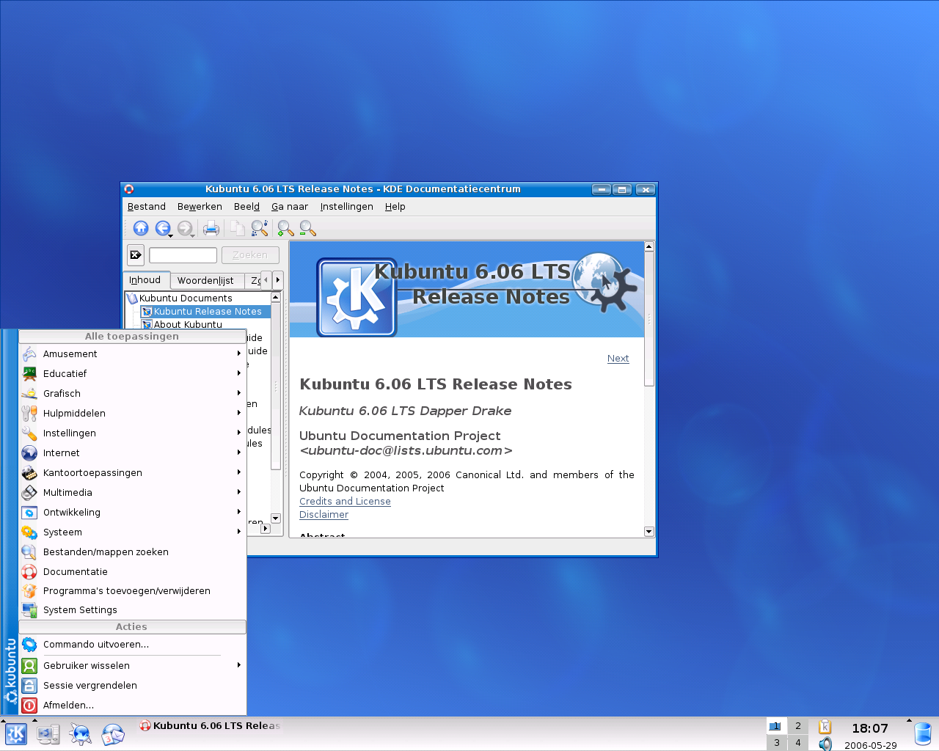This screenshot has width=939, height=751.
Task: Click the clear search field icon
Action: coord(136,255)
